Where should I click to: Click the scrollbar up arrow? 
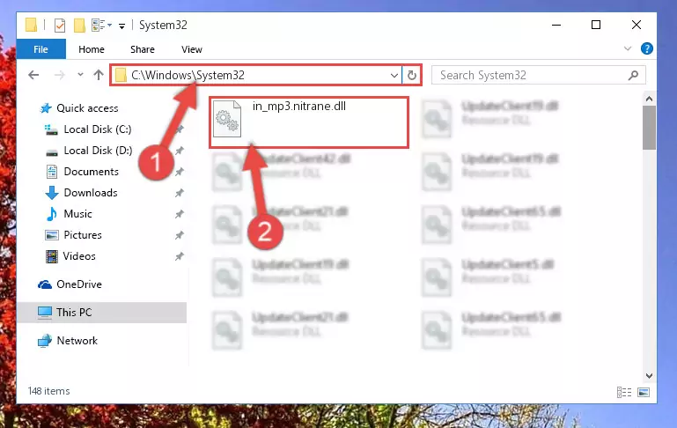coord(649,99)
